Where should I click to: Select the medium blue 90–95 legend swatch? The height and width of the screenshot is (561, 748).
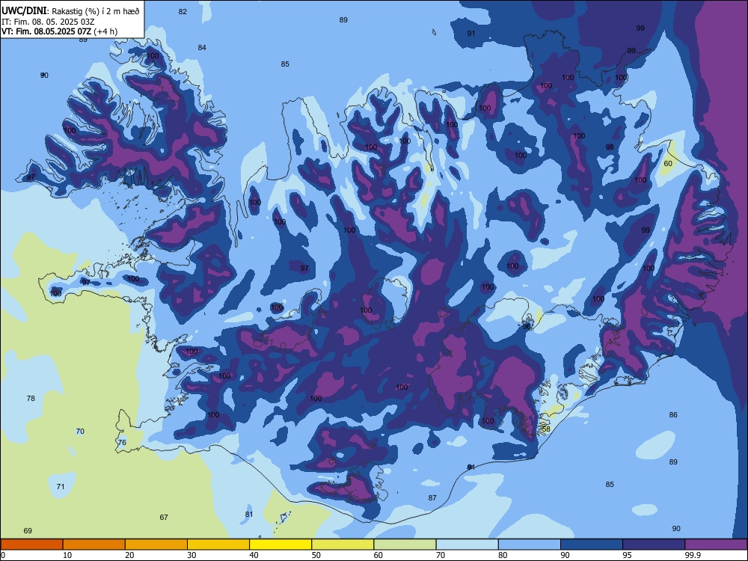coord(592,545)
